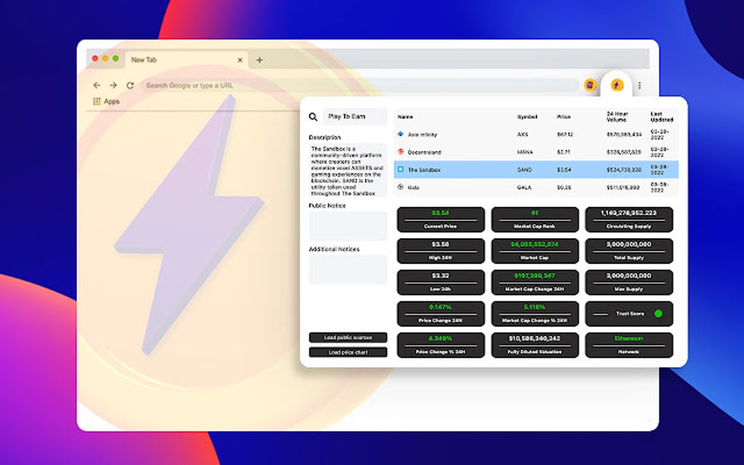Go back with the browser back arrow
The width and height of the screenshot is (744, 465).
coord(97,85)
